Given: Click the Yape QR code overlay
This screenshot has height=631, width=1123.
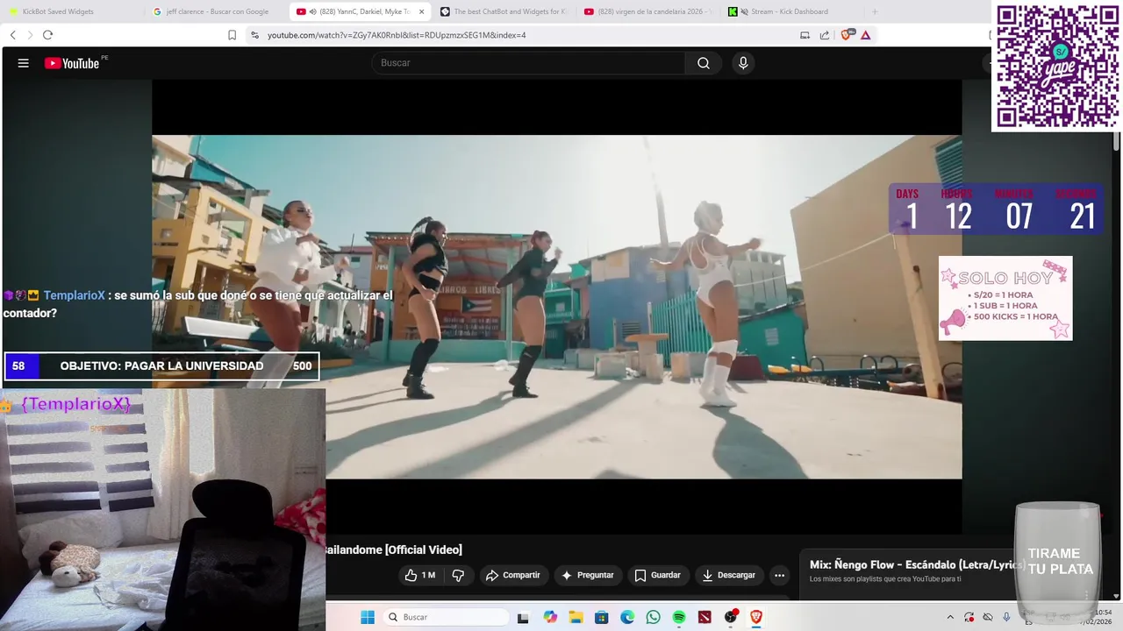Looking at the screenshot, I should tap(1057, 67).
